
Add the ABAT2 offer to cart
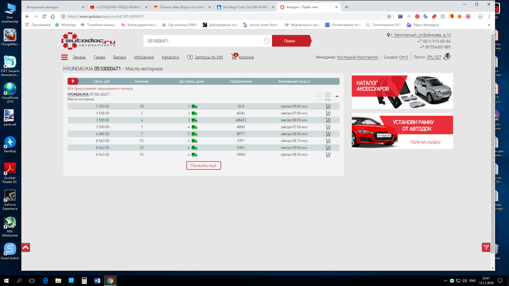(x=328, y=120)
